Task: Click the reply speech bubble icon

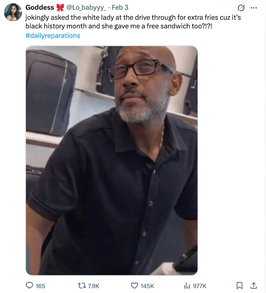Action: 29,286
